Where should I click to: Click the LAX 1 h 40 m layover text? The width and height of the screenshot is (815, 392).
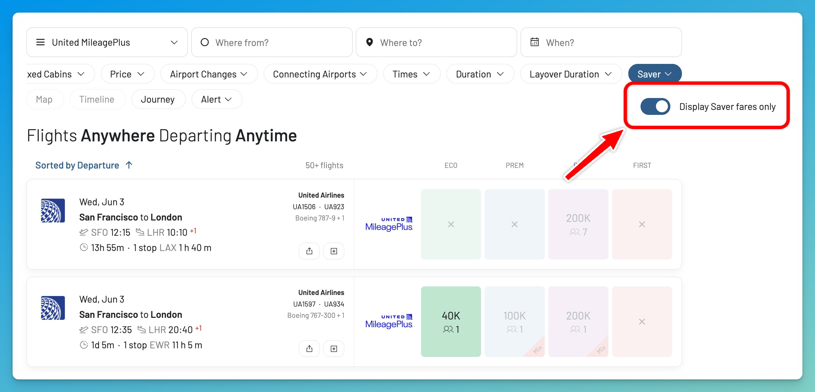coord(185,248)
